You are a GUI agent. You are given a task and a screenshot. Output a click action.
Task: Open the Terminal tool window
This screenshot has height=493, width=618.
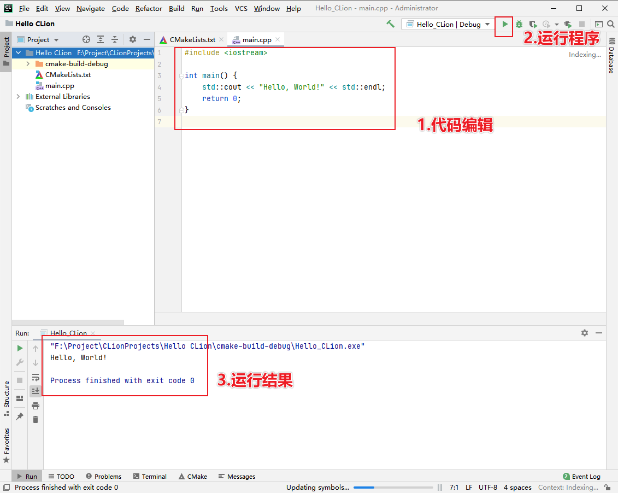click(149, 476)
